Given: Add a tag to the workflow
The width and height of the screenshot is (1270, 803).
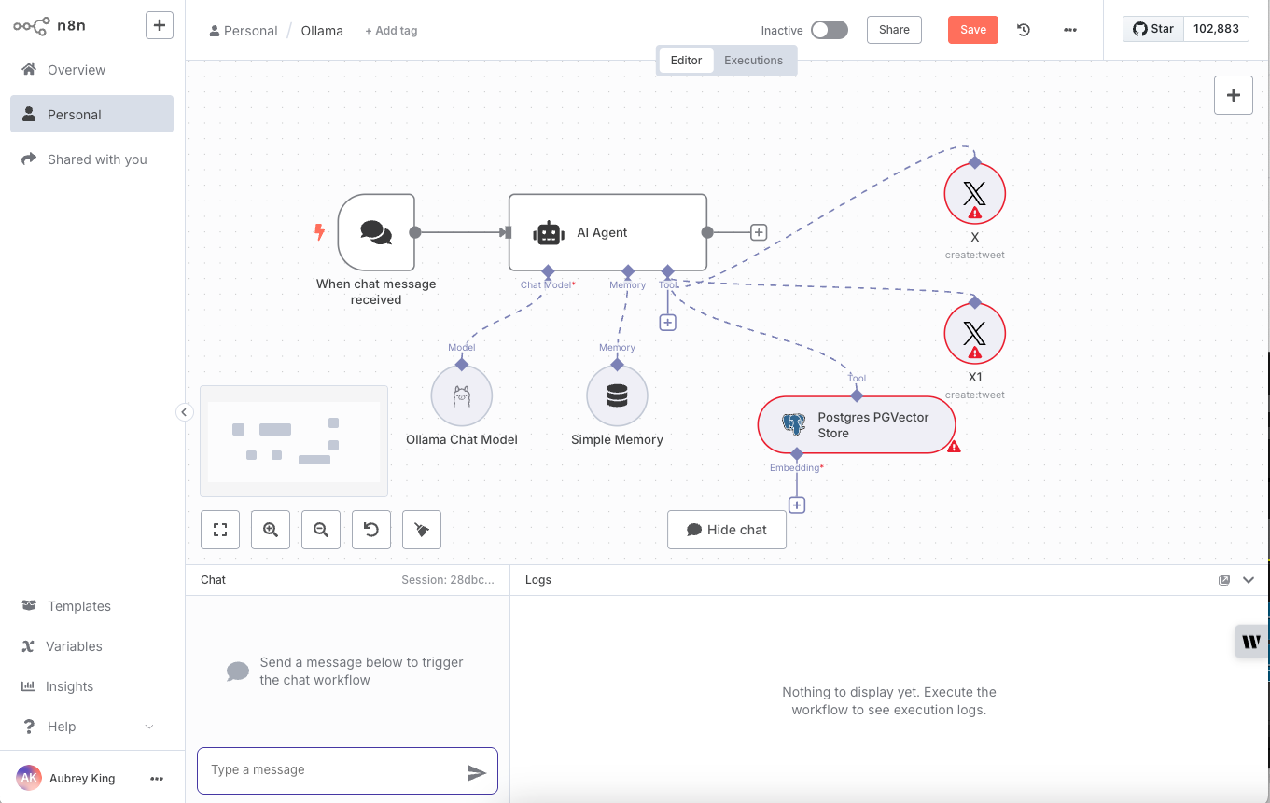Looking at the screenshot, I should pyautogui.click(x=391, y=31).
